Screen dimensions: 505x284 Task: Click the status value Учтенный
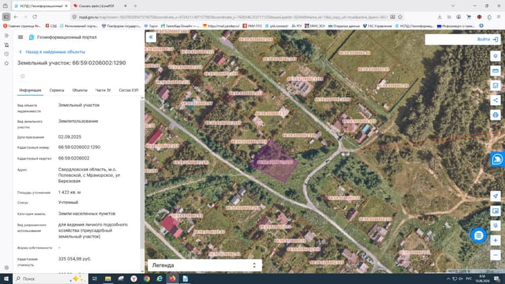[x=68, y=202]
